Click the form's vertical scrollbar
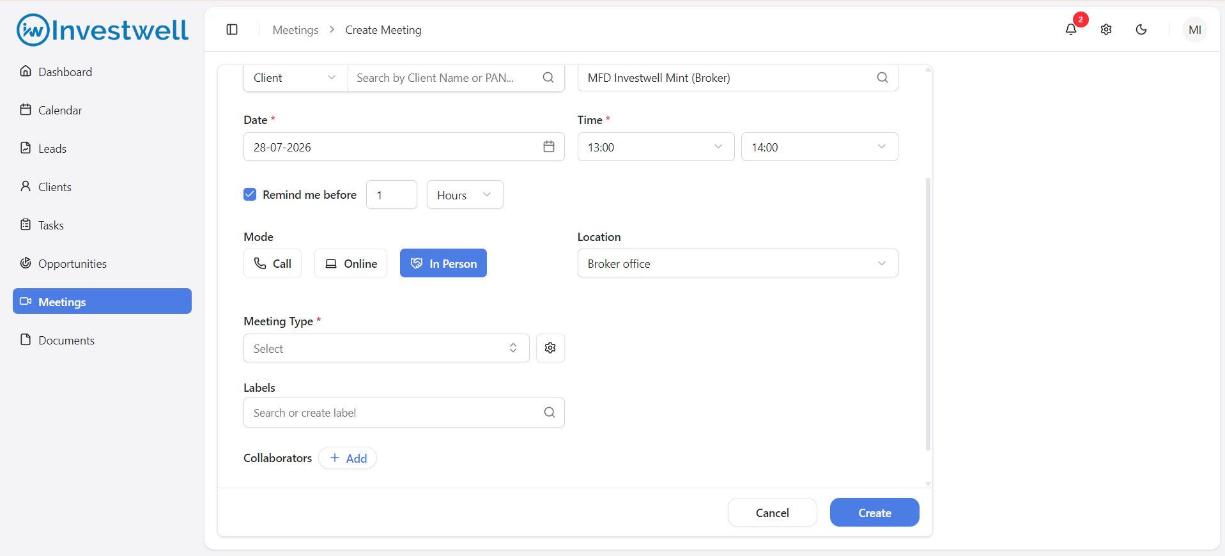Viewport: 1225px width, 556px height. (928, 313)
